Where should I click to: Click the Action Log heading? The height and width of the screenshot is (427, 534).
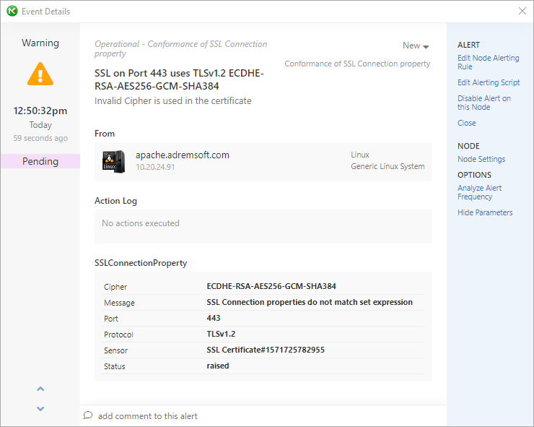tap(115, 202)
